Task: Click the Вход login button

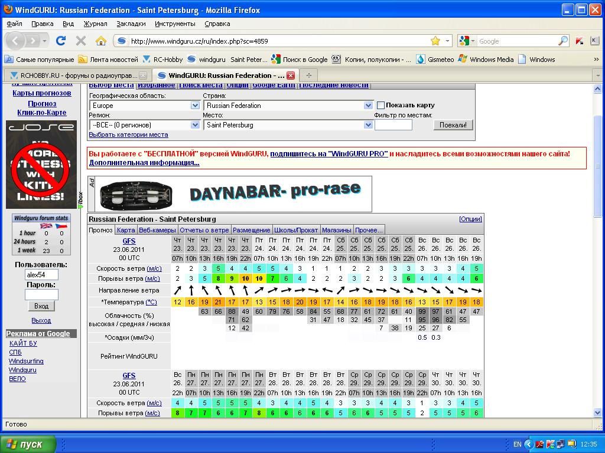Action: tap(41, 306)
